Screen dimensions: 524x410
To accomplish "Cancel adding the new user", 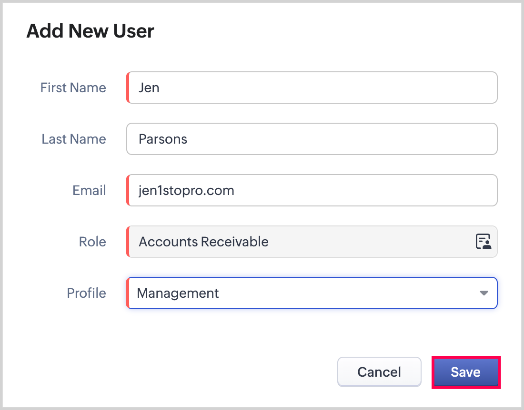I will (379, 372).
